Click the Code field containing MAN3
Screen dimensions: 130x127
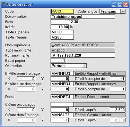(62, 11)
